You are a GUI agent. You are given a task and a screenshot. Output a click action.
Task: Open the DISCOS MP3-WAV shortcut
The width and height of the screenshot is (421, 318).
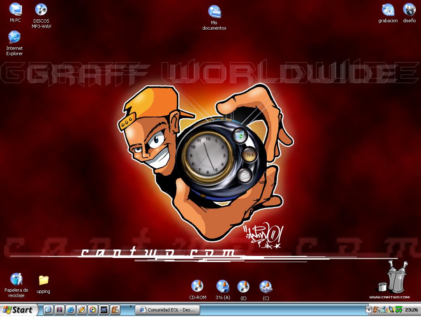click(x=41, y=16)
